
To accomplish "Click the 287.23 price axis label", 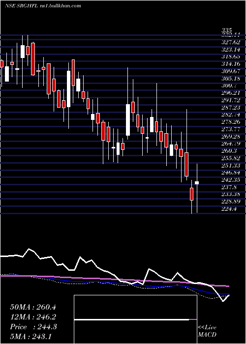I will [231, 108].
